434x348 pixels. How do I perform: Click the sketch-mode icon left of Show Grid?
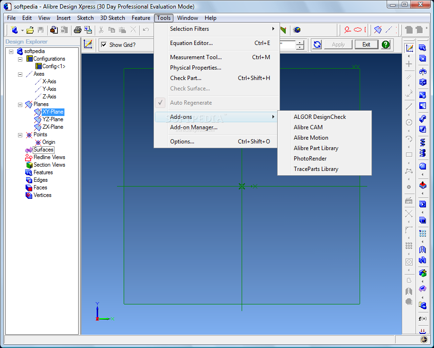[x=88, y=44]
